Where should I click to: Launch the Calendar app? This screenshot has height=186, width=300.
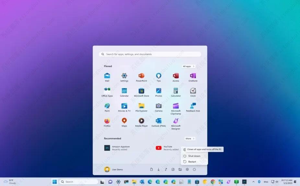point(124,92)
